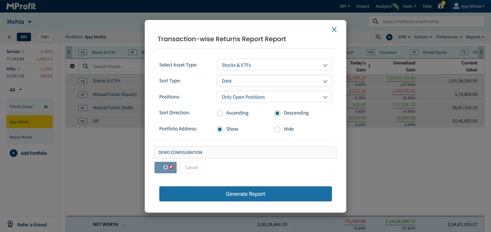Image resolution: width=491 pixels, height=232 pixels.
Task: Click the Generate Report button
Action: coord(245,194)
